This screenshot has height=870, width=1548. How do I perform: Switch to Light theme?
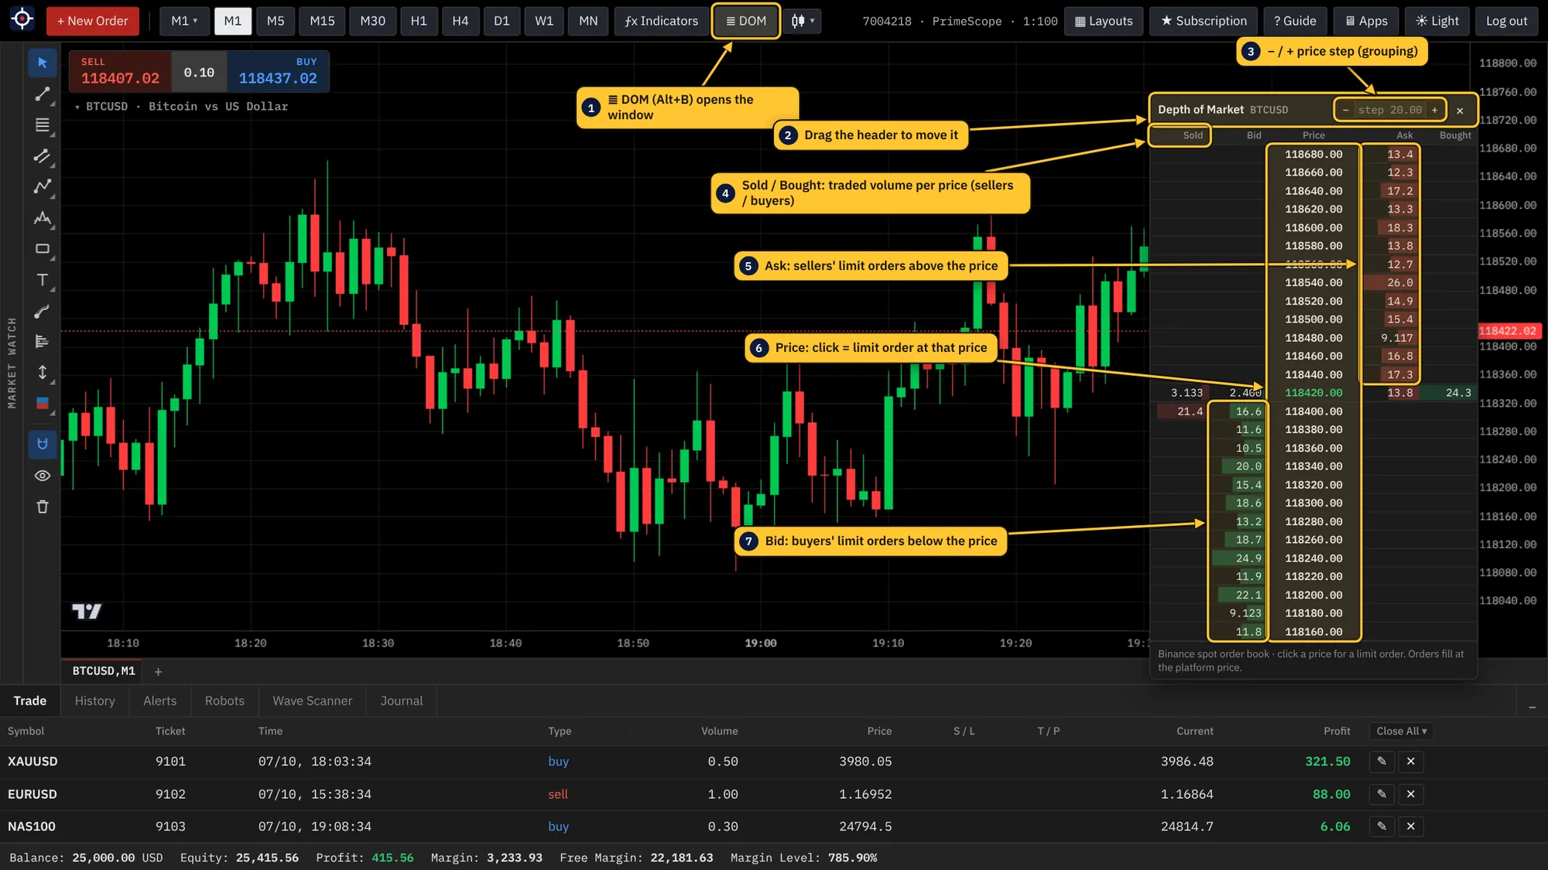click(1437, 21)
